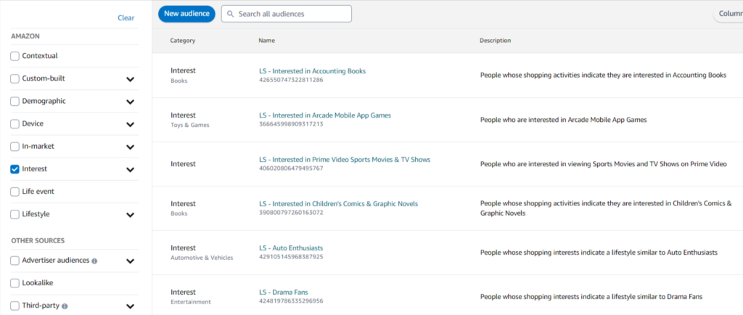Select audience ID 406020806479495767
The image size is (743, 315).
click(291, 168)
